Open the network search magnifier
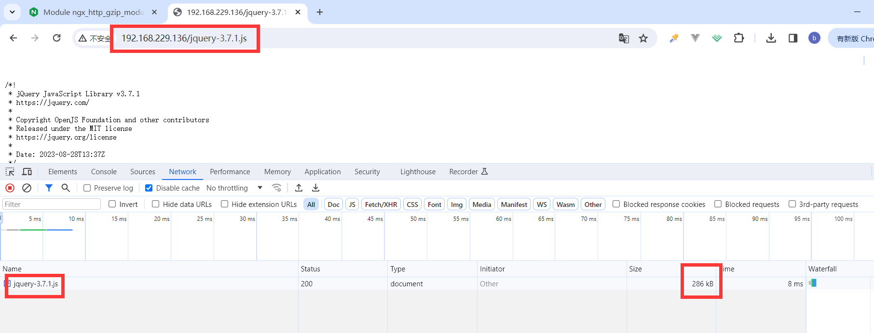The image size is (874, 333). coord(66,188)
